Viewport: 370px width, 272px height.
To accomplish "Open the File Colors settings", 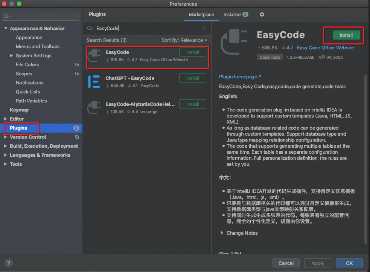I will 27,65.
